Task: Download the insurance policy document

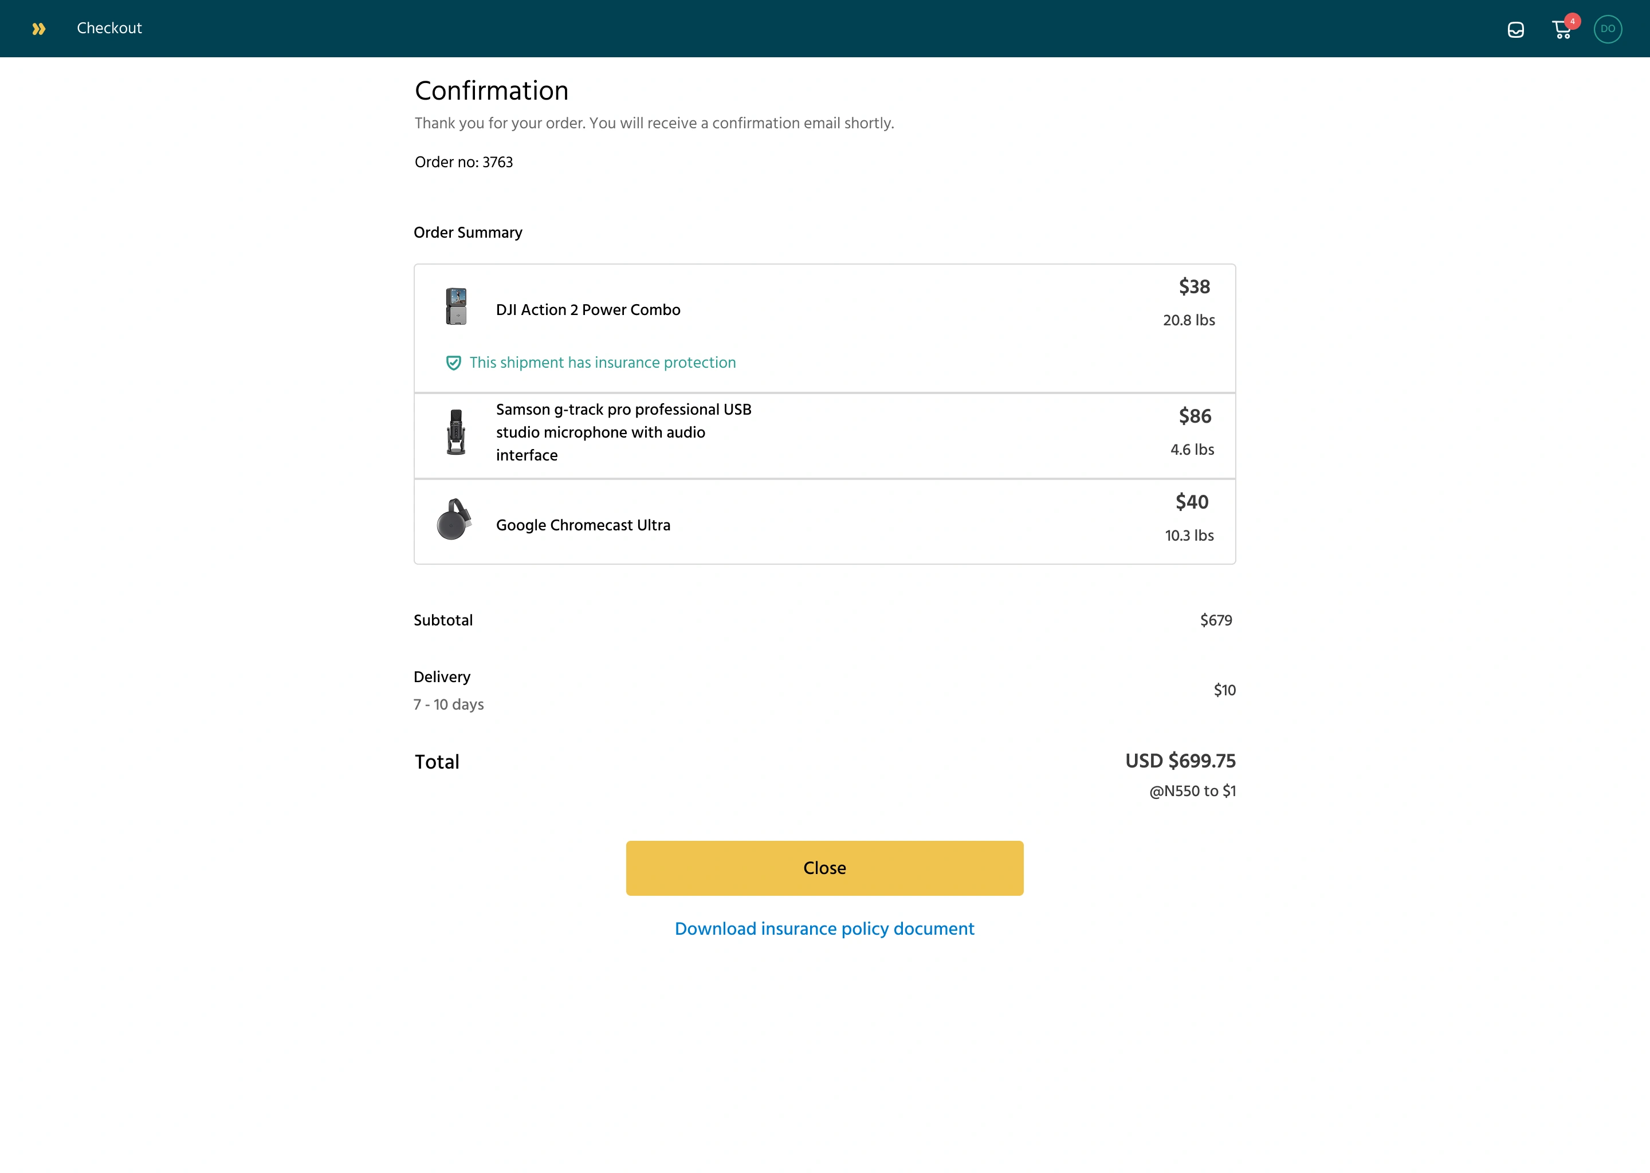Action: pos(824,929)
